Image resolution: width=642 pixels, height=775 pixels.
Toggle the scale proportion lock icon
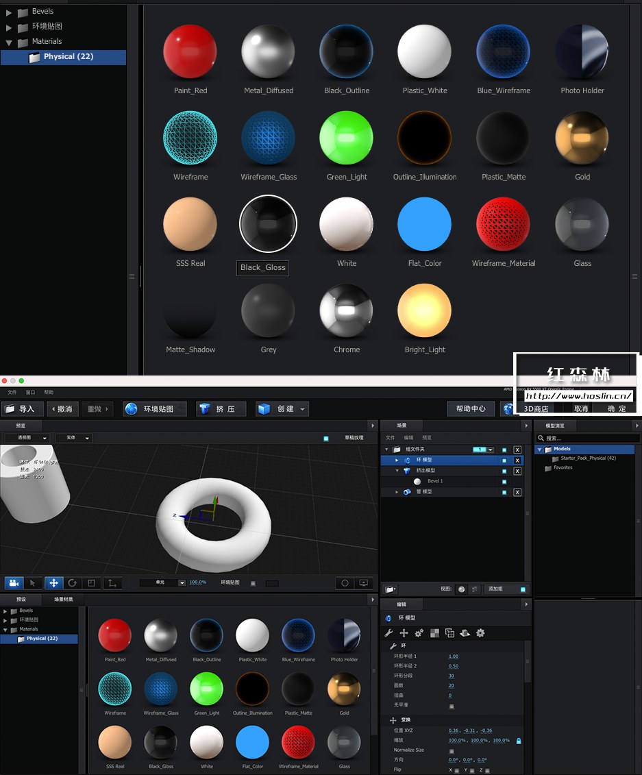[519, 741]
